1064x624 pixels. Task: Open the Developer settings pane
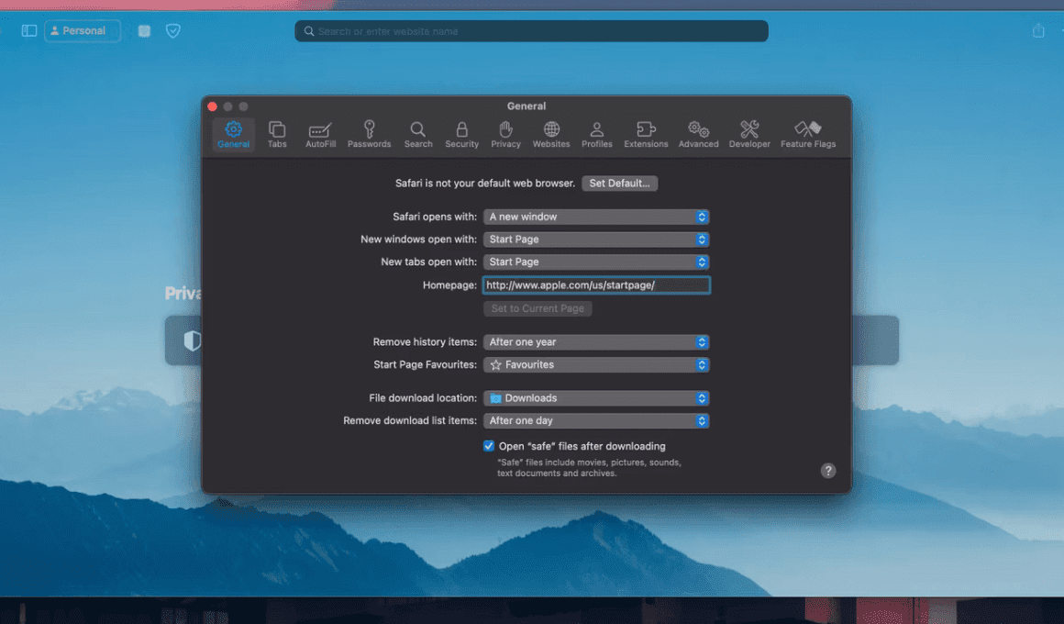click(x=749, y=135)
